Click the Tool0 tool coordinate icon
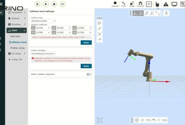Viewport: 185px width, 125px height. coord(124,4)
